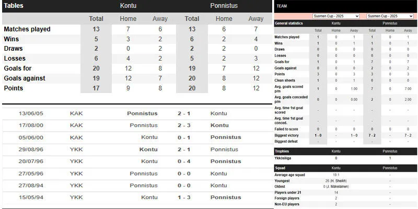Click Kontu in the 15/05/94 match row
The image size is (418, 209).
coord(149,197)
